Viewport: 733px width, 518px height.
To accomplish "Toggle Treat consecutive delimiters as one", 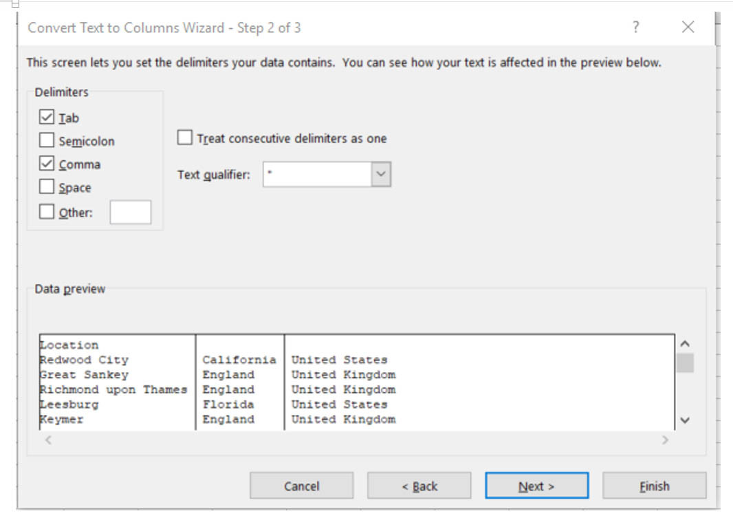I will (185, 138).
